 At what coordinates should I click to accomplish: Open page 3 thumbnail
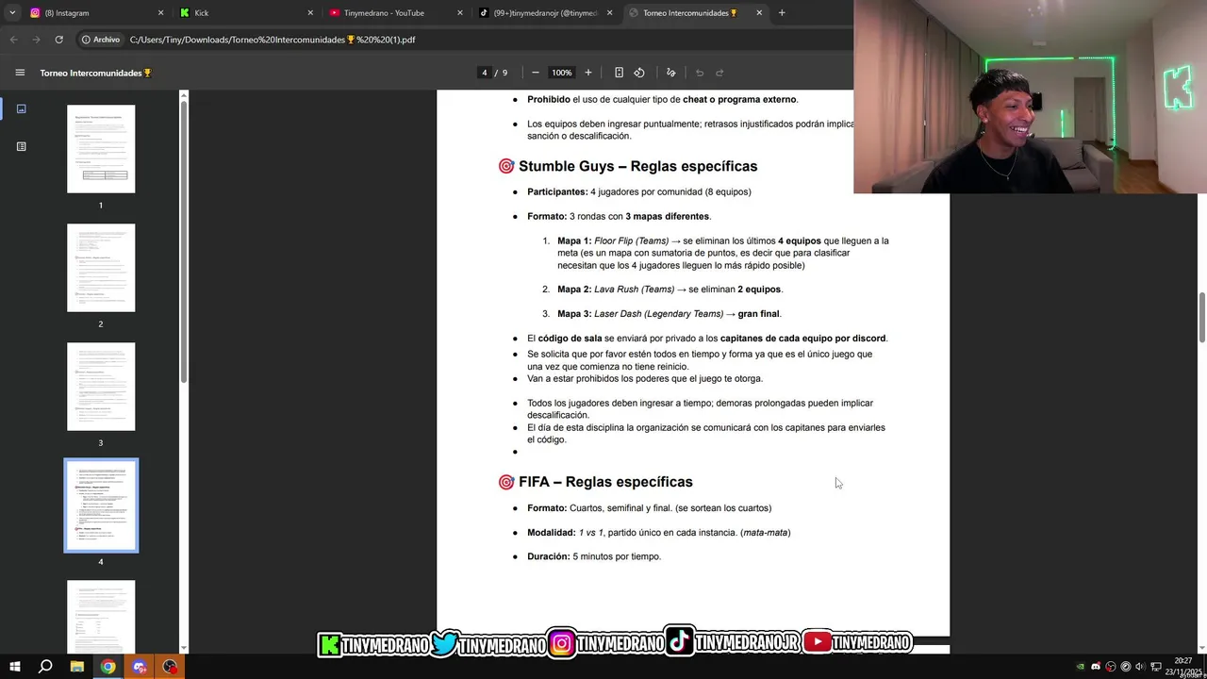coord(101,387)
